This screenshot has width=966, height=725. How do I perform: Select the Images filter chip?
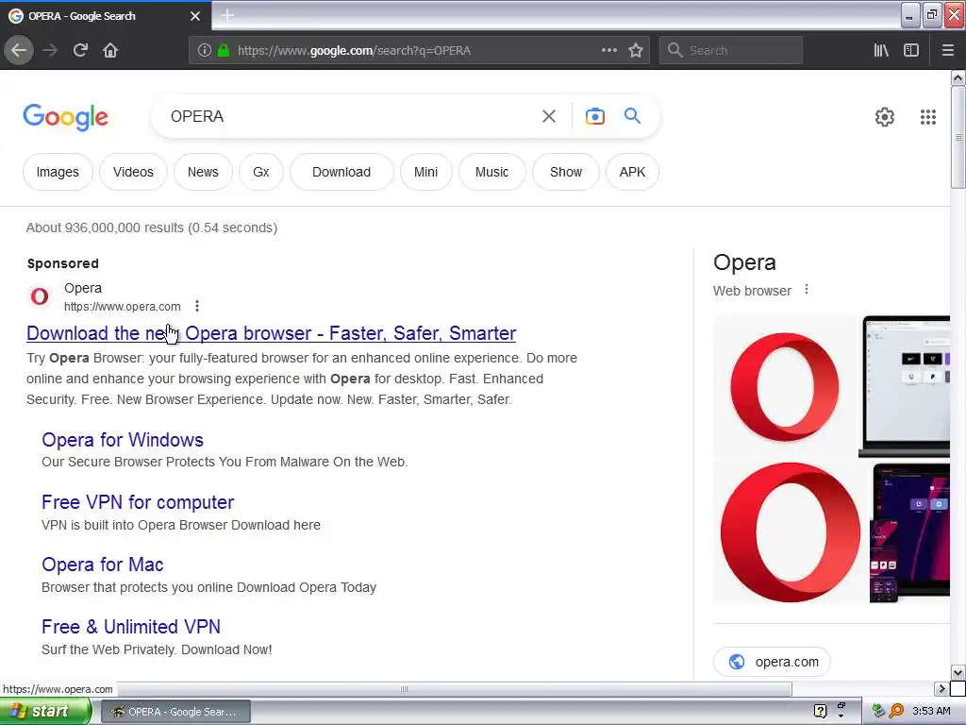(x=58, y=172)
